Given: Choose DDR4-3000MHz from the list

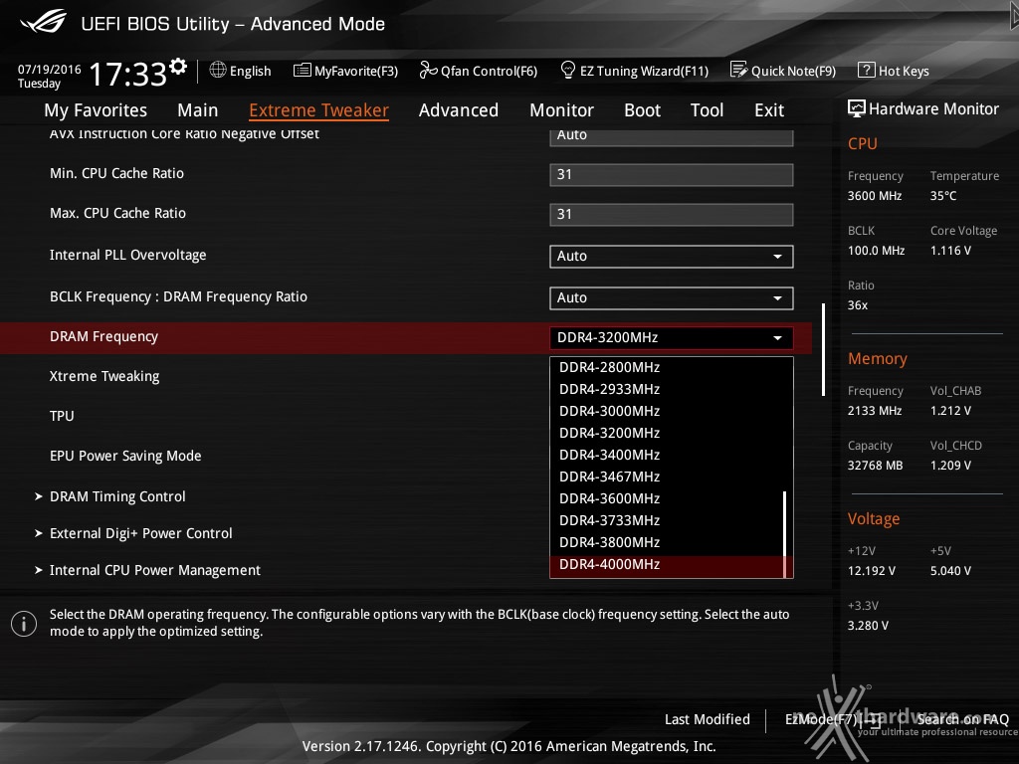Looking at the screenshot, I should (667, 411).
